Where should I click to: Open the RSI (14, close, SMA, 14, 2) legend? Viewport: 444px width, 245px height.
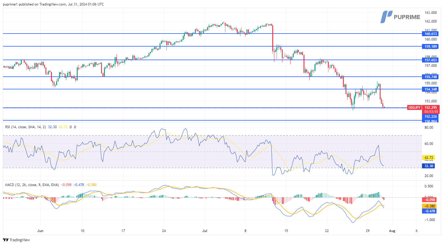click(25, 127)
